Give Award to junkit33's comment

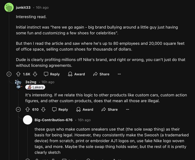[76, 74]
